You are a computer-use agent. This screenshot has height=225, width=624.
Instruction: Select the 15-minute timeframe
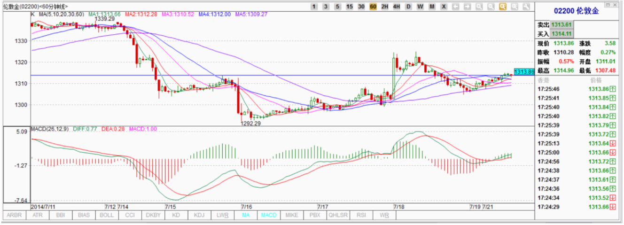[349, 7]
